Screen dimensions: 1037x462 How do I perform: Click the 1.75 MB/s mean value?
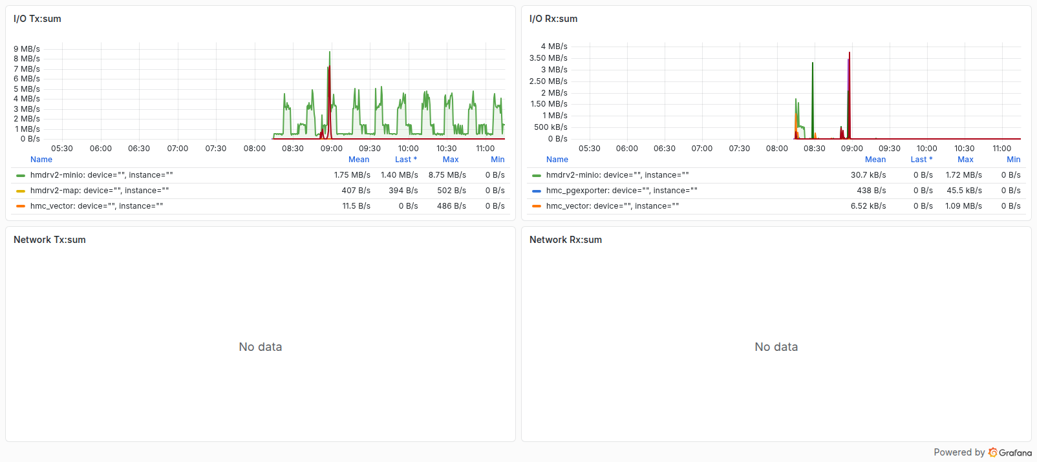point(352,175)
